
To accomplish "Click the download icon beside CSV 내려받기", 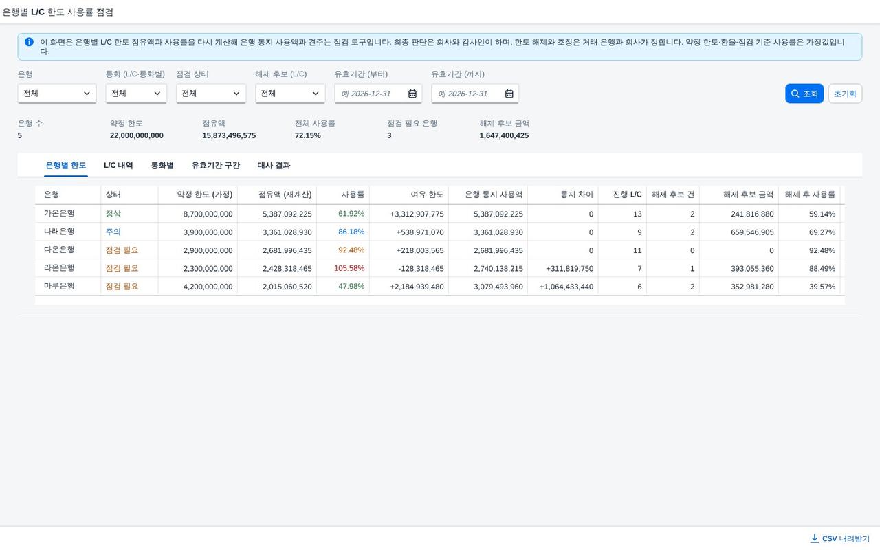I will pyautogui.click(x=815, y=538).
